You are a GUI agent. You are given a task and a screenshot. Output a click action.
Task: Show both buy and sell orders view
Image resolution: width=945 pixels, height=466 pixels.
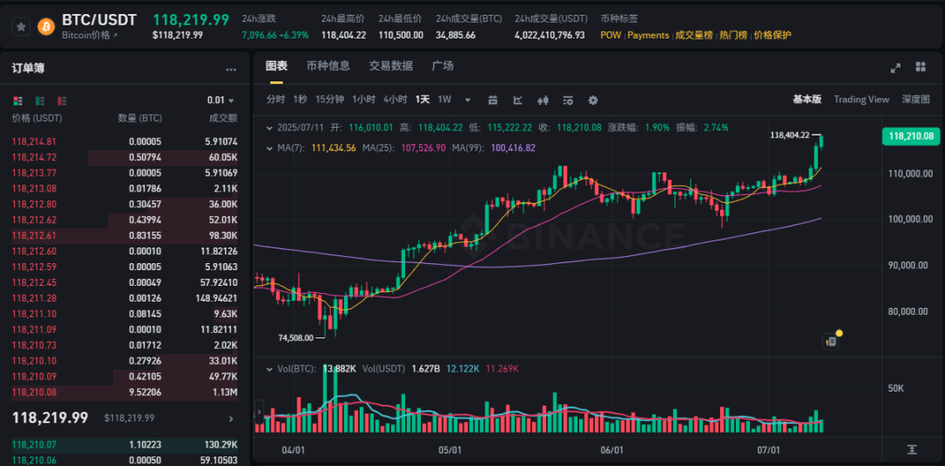[x=17, y=101]
